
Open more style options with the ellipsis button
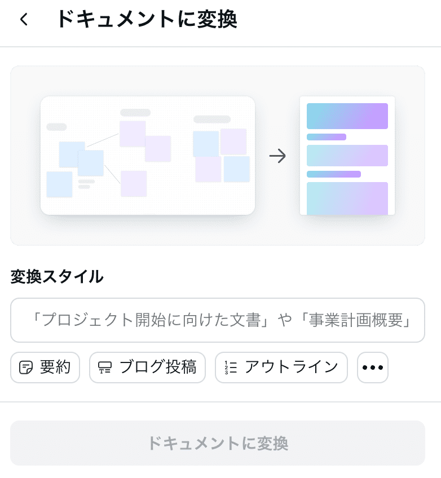pos(372,368)
